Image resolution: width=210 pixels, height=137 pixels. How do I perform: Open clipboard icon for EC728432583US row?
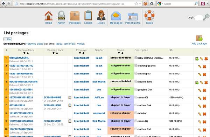(70, 121)
